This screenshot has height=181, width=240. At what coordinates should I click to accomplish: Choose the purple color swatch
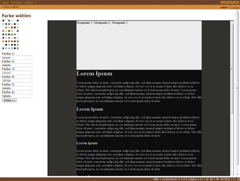[x=15, y=38]
